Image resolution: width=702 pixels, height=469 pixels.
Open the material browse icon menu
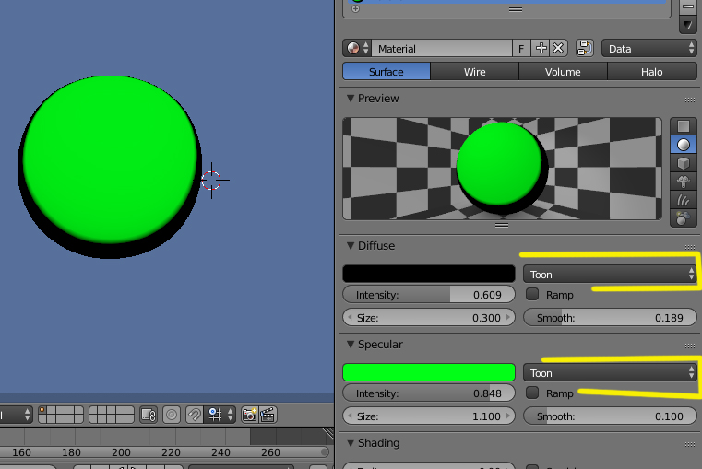(x=357, y=48)
